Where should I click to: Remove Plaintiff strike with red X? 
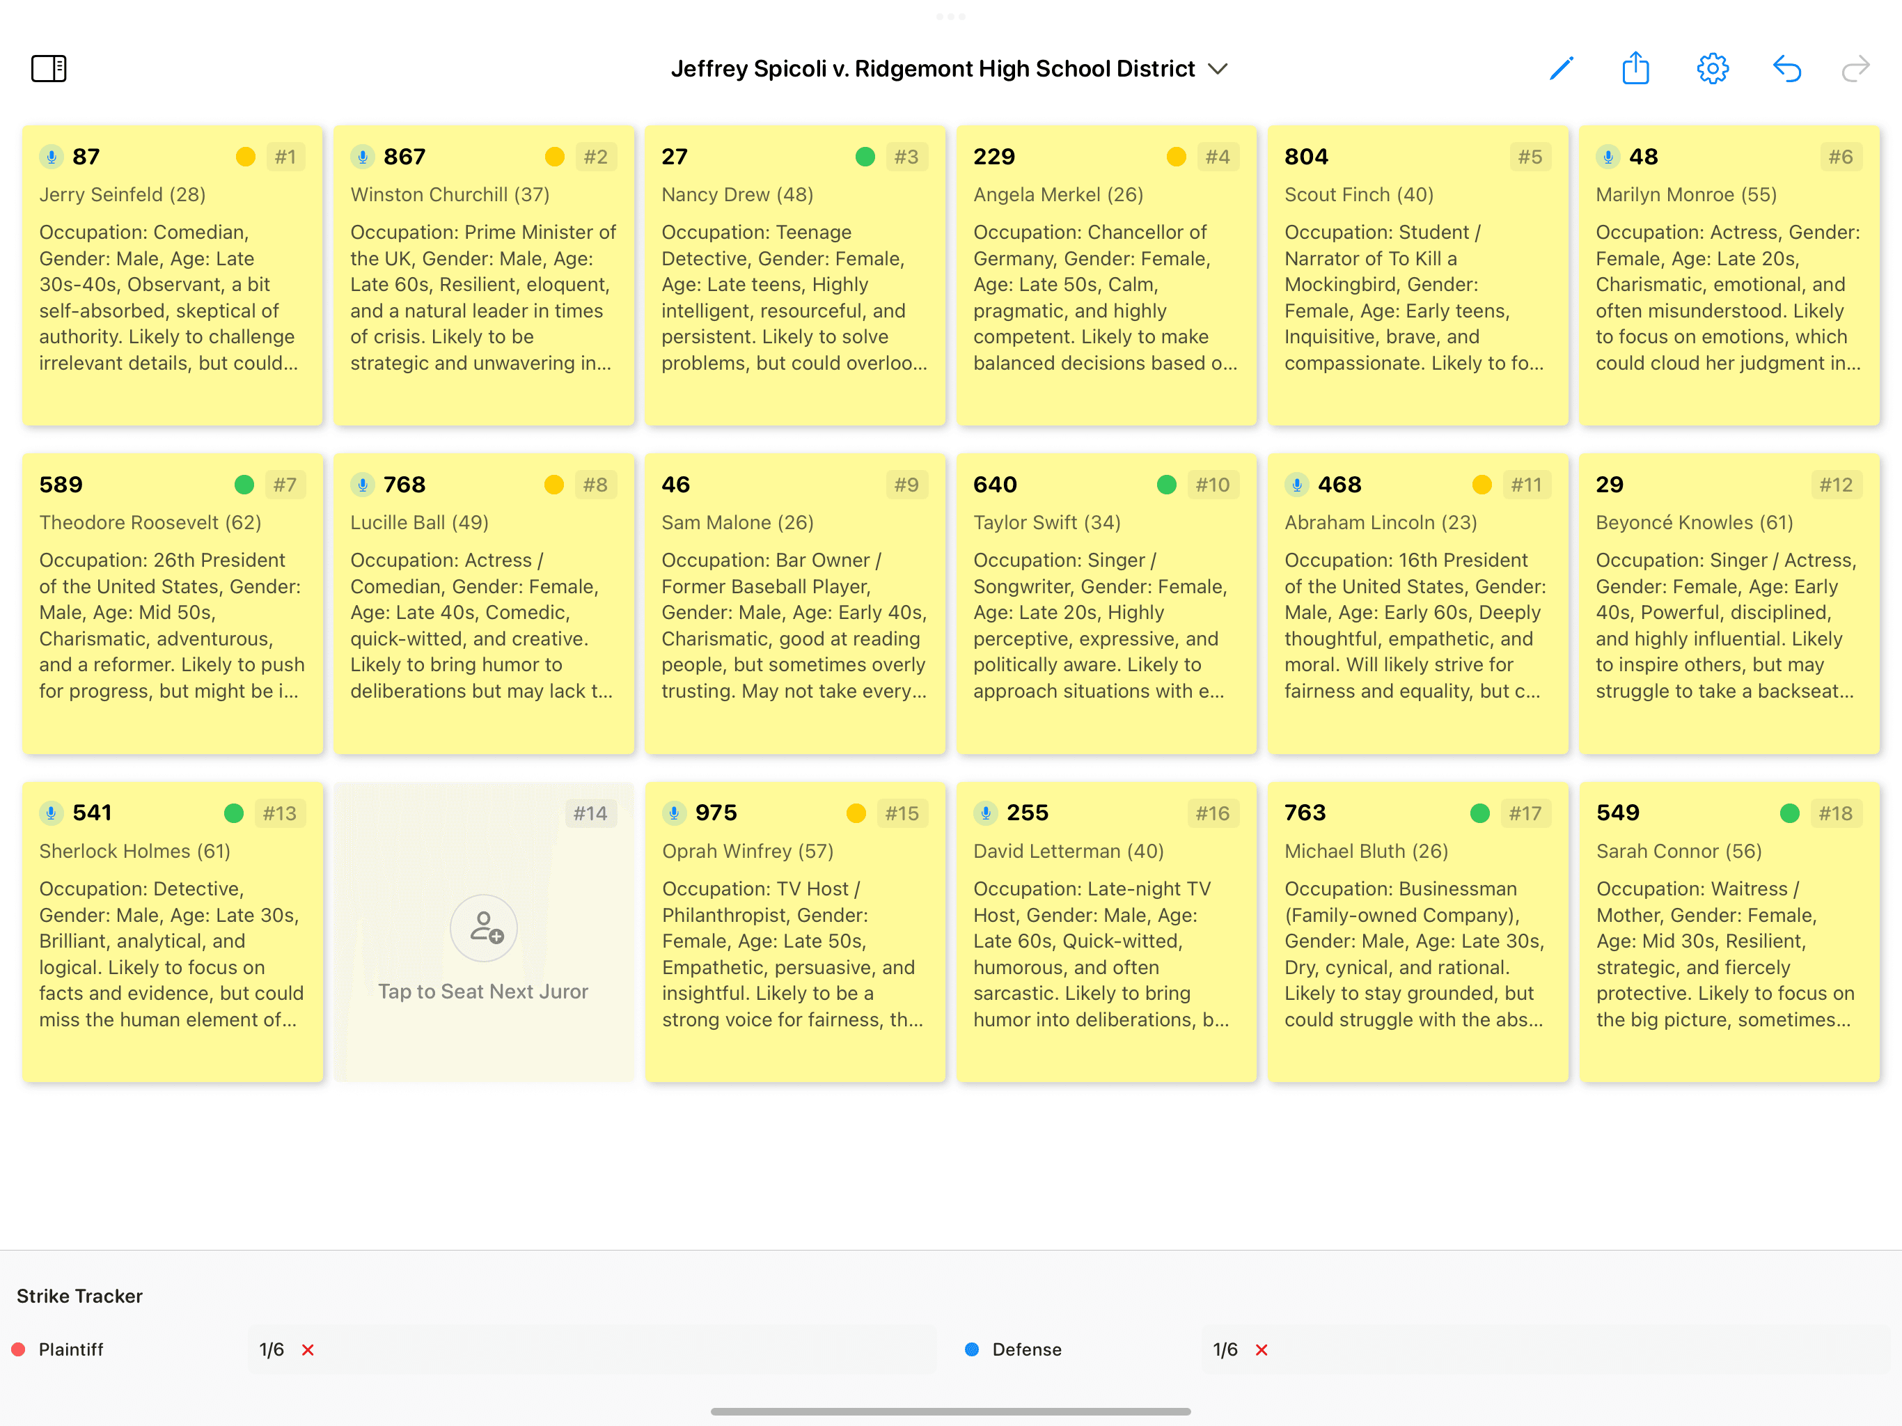pyautogui.click(x=308, y=1349)
